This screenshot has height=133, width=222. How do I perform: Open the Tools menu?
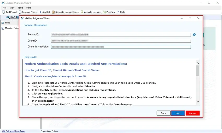20,8
